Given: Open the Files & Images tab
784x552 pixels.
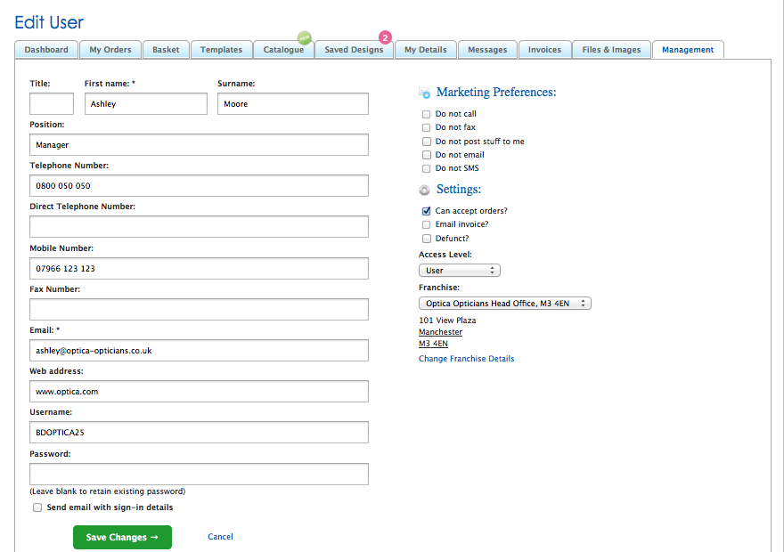Looking at the screenshot, I should [x=611, y=50].
